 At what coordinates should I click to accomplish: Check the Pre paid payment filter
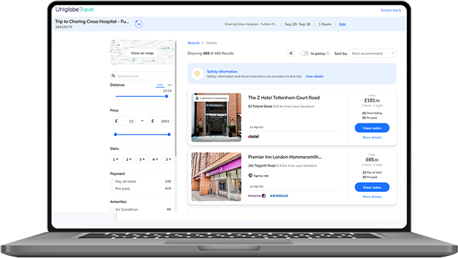point(112,189)
